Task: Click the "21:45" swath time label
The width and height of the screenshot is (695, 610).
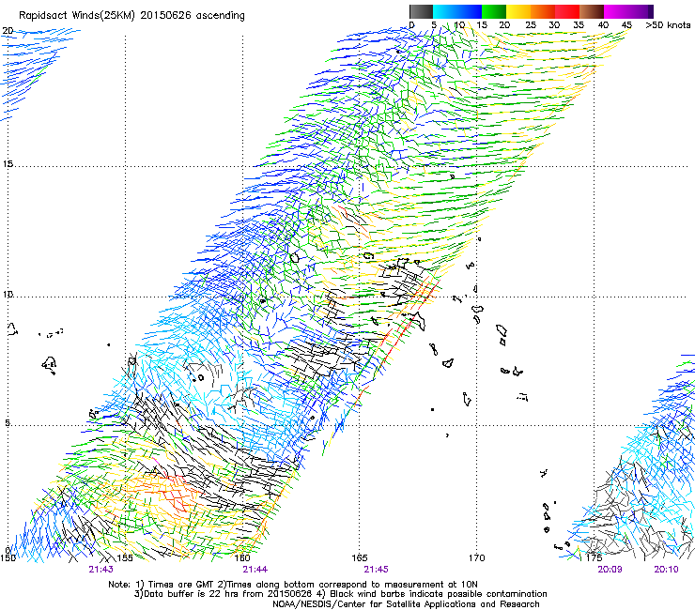Action: (376, 570)
